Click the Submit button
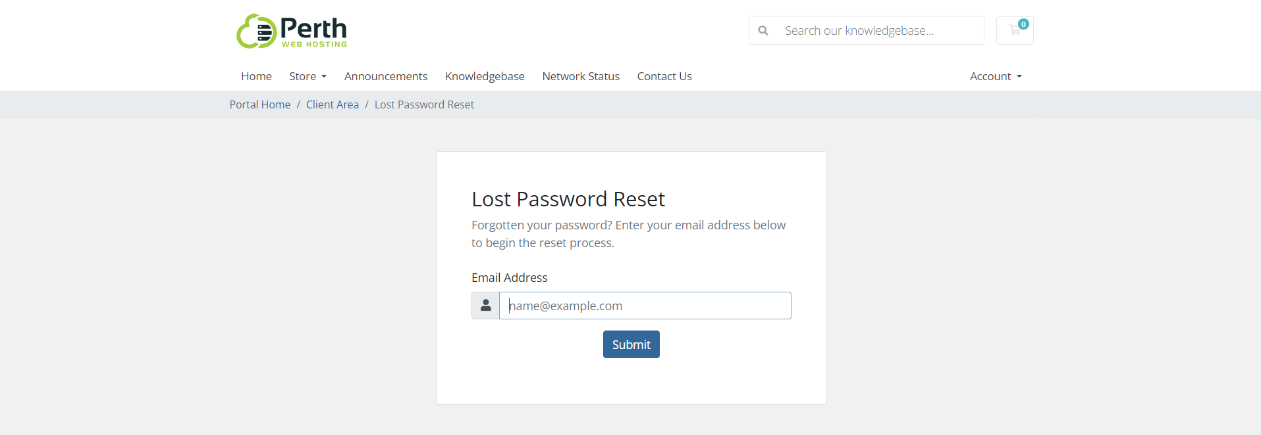1261x435 pixels. (631, 344)
